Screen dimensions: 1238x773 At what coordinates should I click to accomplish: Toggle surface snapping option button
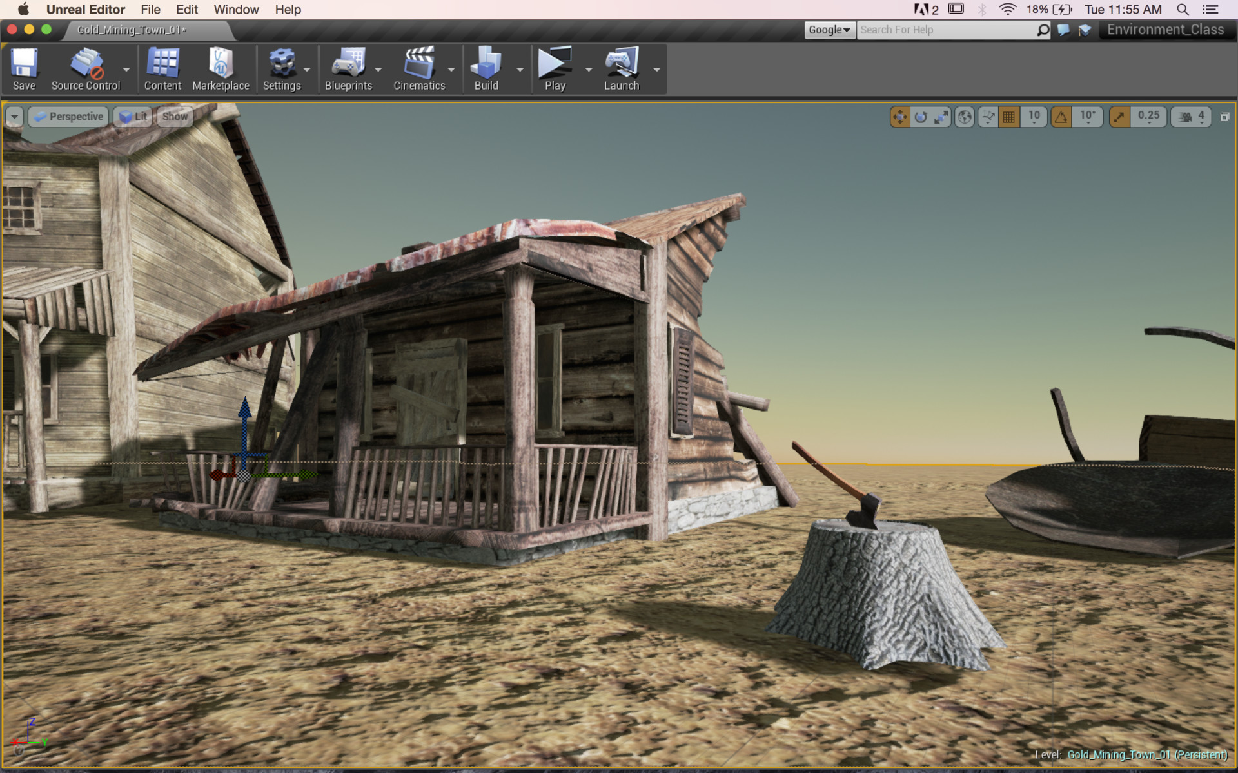coord(988,117)
